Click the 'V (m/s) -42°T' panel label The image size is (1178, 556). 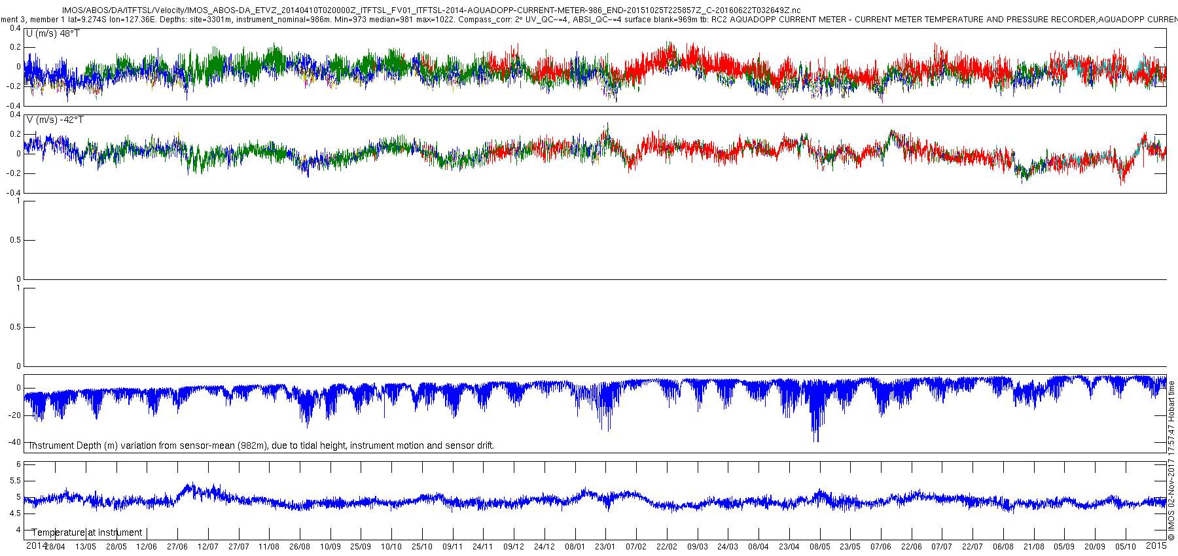tap(55, 120)
